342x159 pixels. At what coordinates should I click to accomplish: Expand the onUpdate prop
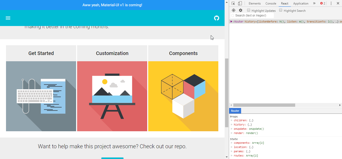(x=232, y=129)
